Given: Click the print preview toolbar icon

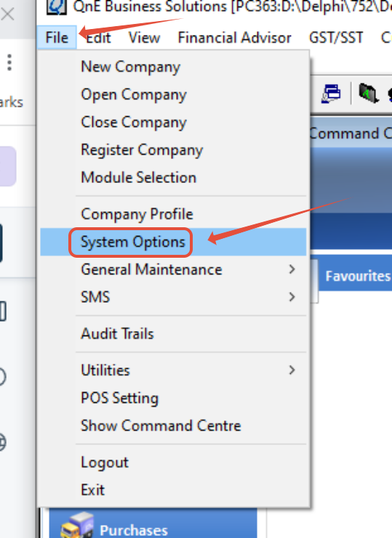Looking at the screenshot, I should 331,94.
